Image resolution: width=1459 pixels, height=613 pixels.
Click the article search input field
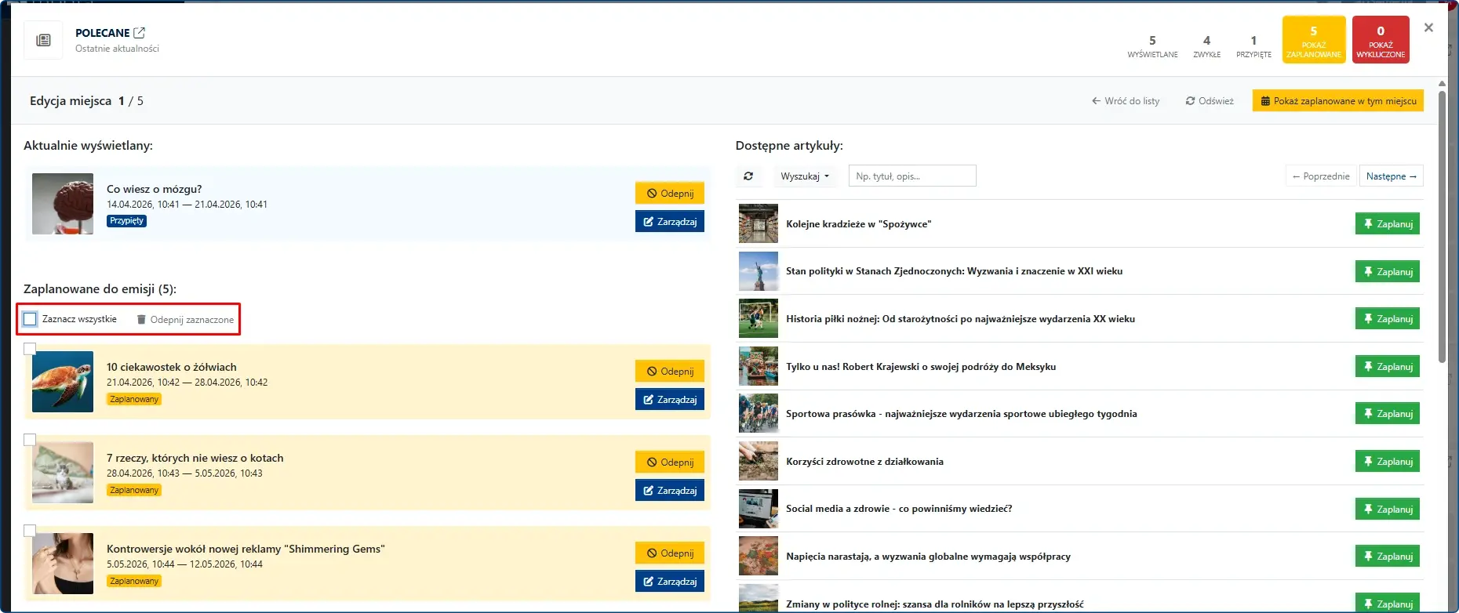[911, 176]
